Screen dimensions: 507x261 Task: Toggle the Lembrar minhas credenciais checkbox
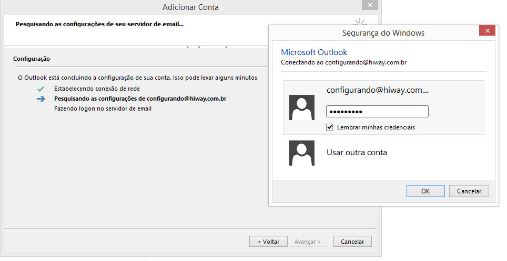tap(329, 127)
